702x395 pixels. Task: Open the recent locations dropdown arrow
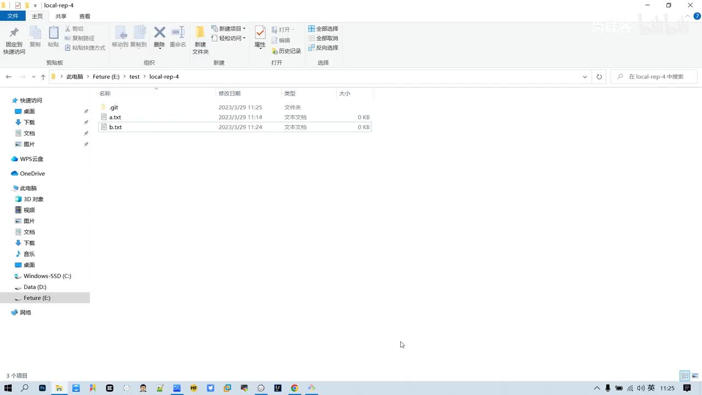coord(34,77)
